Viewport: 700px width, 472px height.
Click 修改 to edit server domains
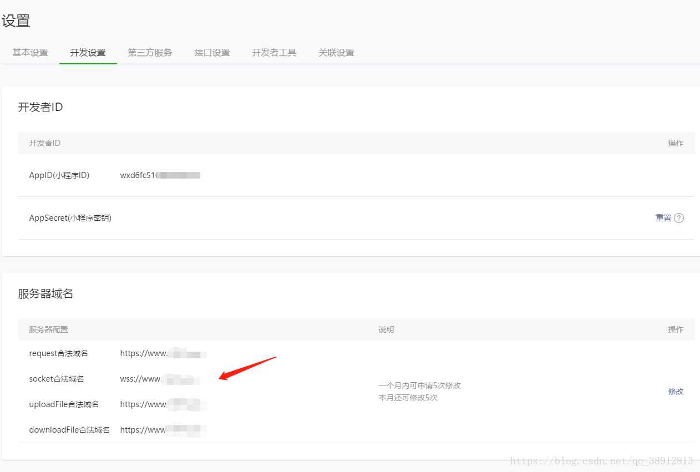[676, 392]
